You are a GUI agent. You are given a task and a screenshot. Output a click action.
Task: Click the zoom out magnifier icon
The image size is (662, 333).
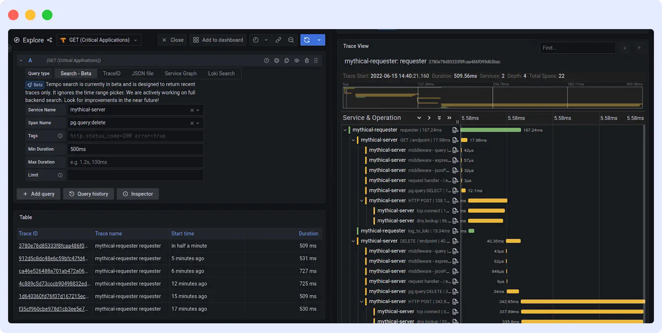click(x=291, y=40)
